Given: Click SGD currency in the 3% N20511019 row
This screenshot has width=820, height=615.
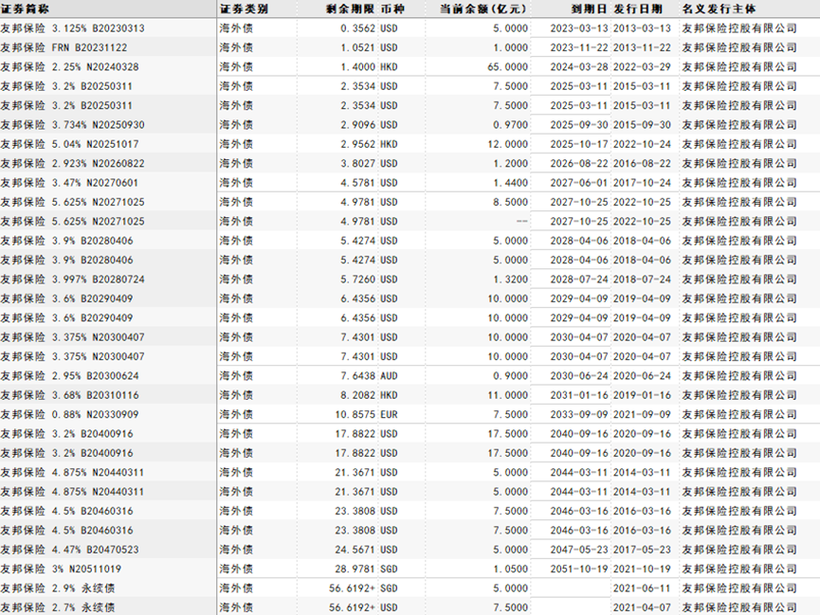Looking at the screenshot, I should (x=389, y=569).
